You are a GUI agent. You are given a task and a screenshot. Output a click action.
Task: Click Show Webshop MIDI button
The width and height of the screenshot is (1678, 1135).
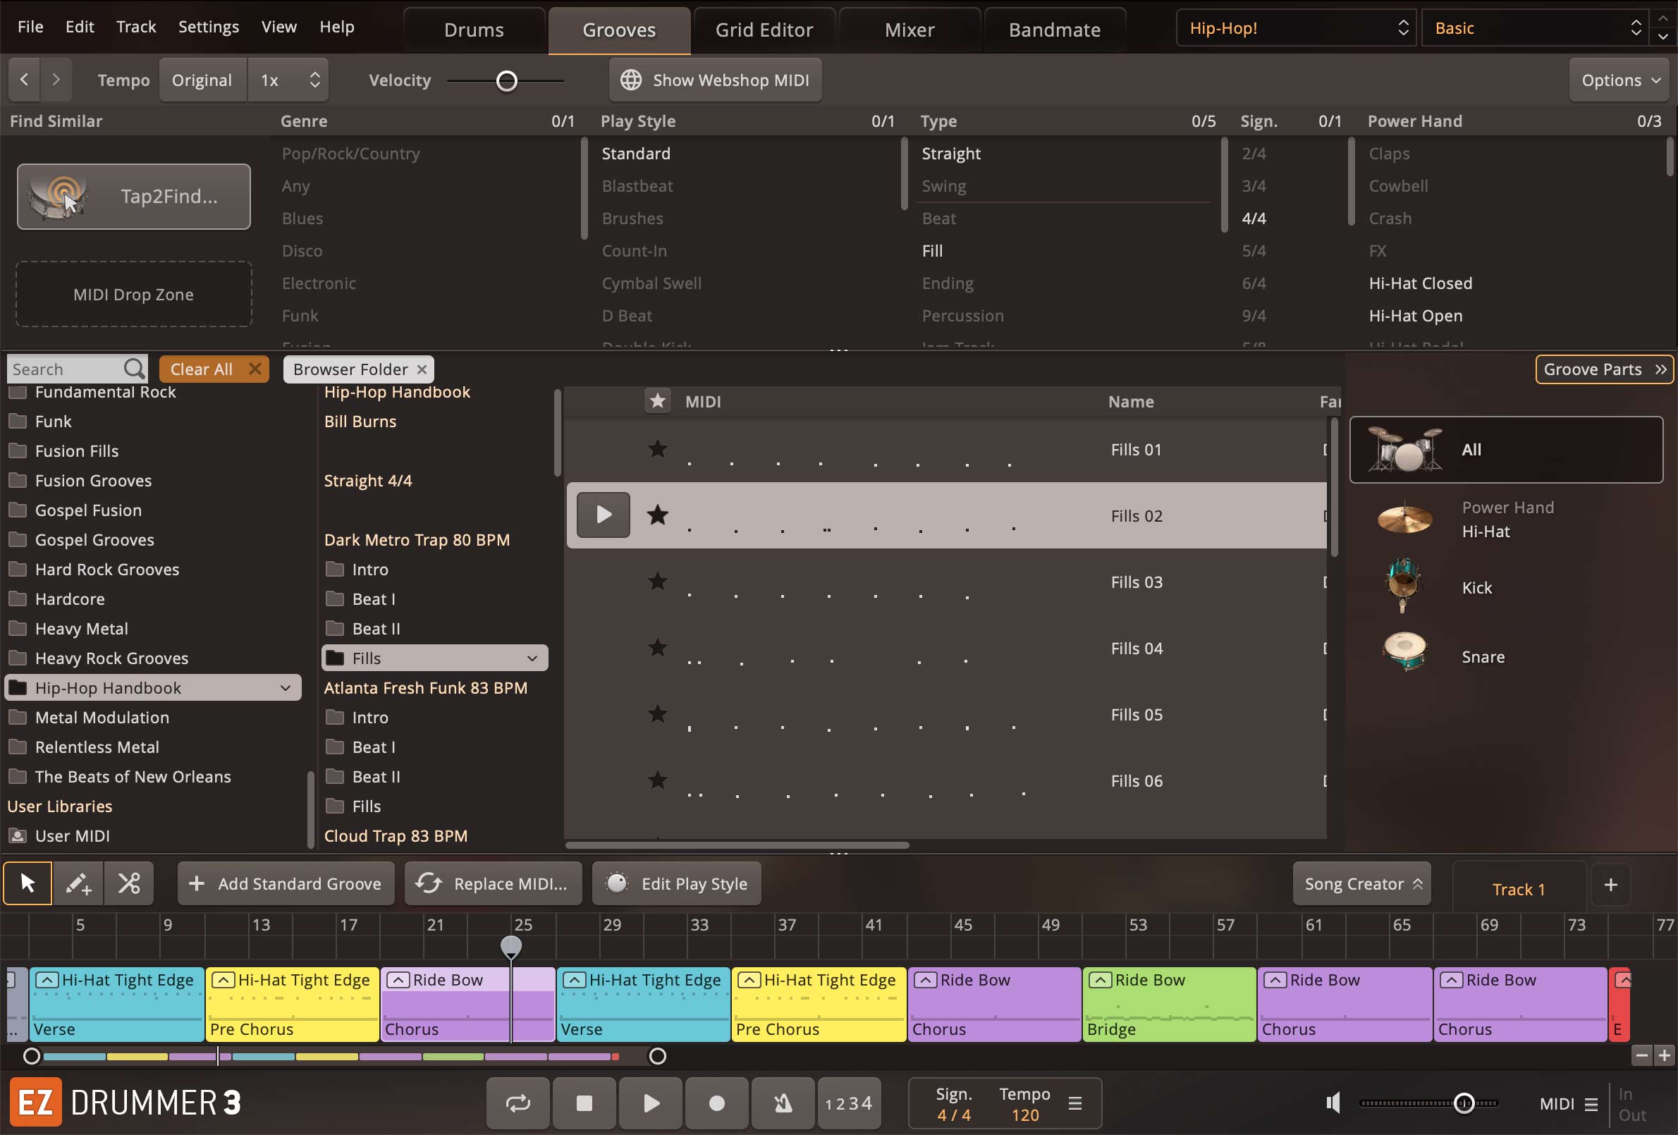click(715, 80)
